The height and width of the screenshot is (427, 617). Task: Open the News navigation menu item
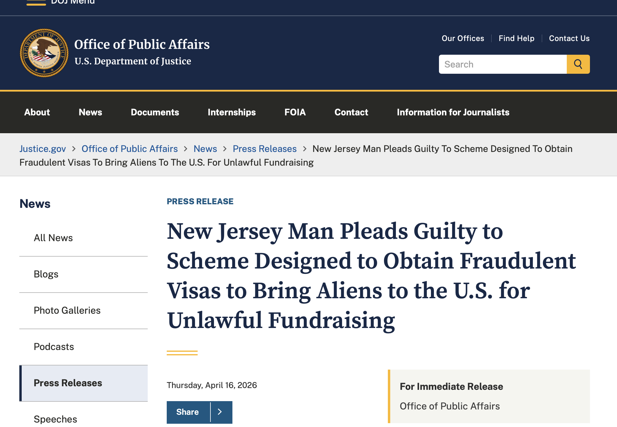(90, 112)
